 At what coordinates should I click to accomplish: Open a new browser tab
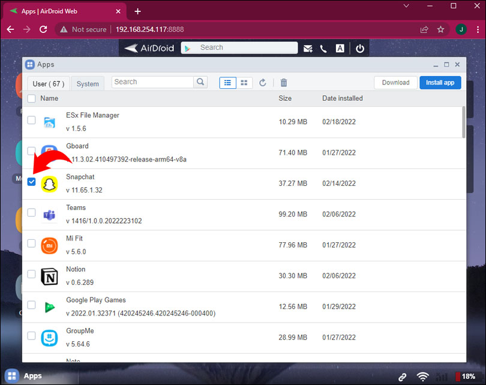coord(137,11)
